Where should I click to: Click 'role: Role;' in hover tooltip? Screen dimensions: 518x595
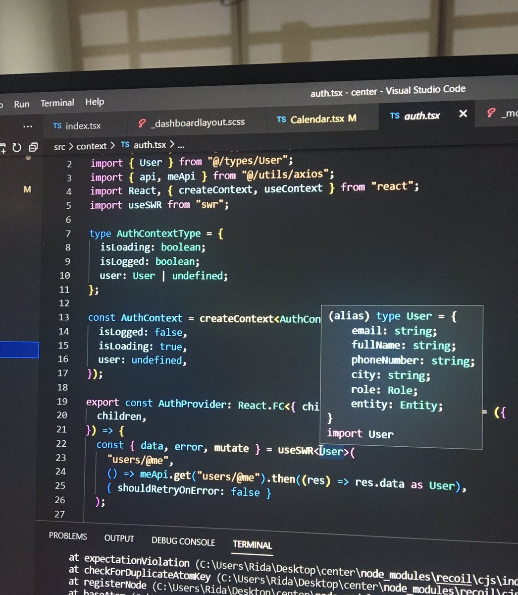point(384,390)
